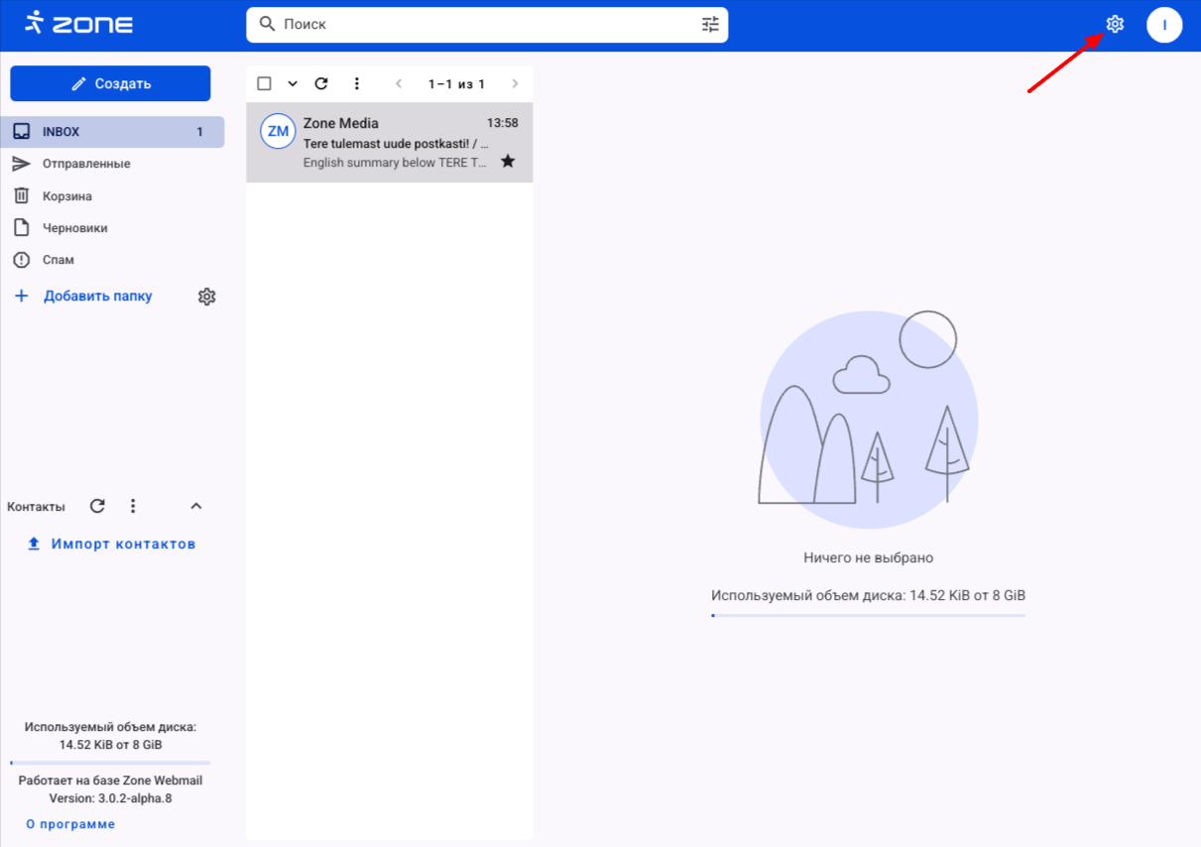Image resolution: width=1201 pixels, height=847 pixels.
Task: Go to next page of messages
Action: click(515, 84)
